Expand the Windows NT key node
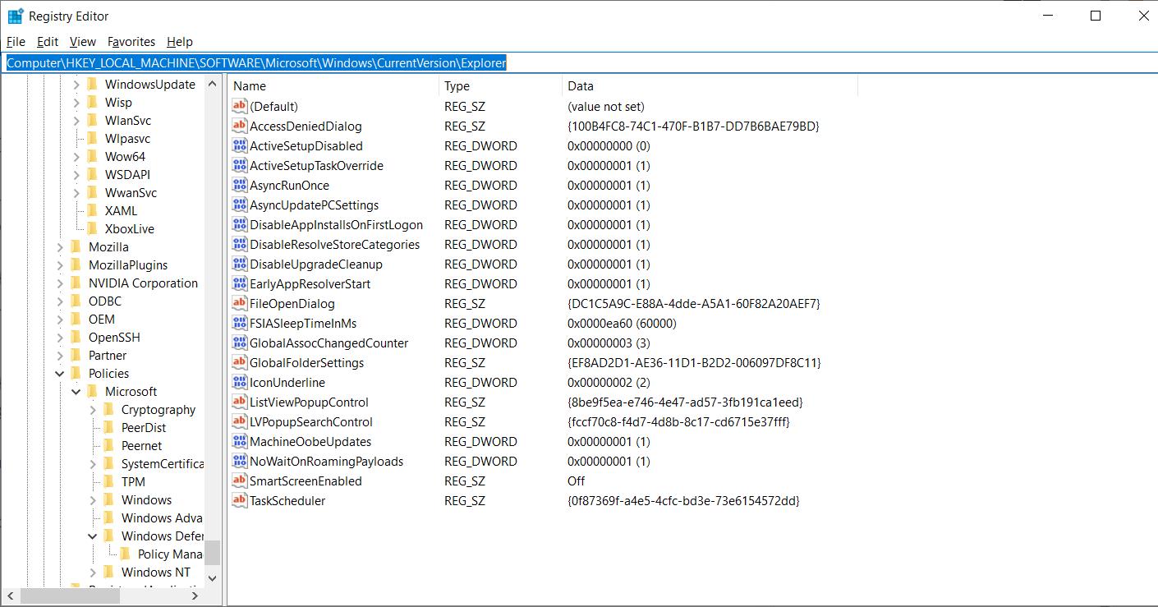The width and height of the screenshot is (1158, 607). tap(93, 572)
